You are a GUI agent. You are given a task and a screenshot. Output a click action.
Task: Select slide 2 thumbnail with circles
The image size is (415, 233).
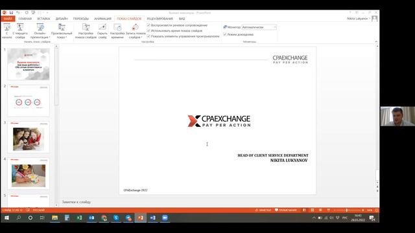29,100
